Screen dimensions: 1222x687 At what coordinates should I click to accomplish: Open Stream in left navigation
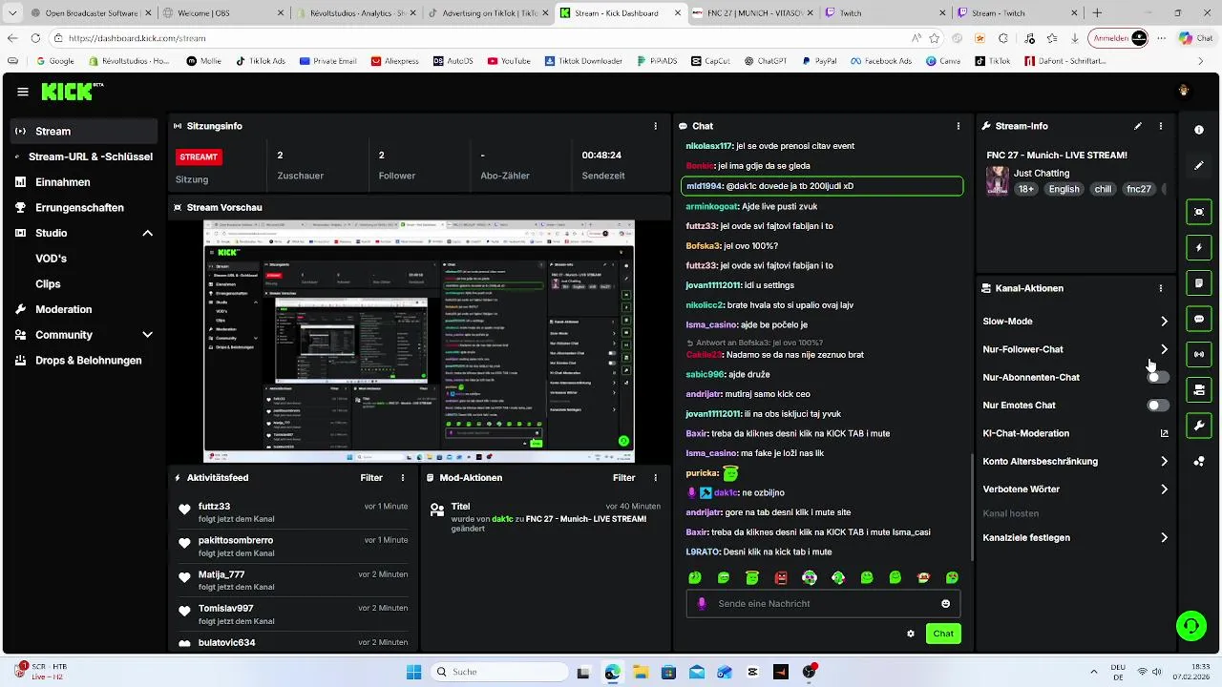(84, 132)
